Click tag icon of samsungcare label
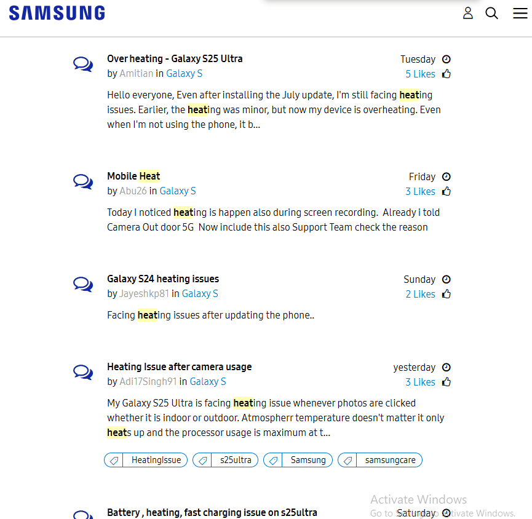The width and height of the screenshot is (532, 519). 347,461
